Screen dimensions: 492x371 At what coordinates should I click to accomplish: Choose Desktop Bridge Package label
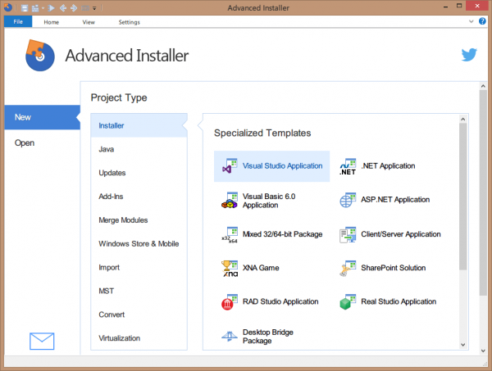pos(268,337)
